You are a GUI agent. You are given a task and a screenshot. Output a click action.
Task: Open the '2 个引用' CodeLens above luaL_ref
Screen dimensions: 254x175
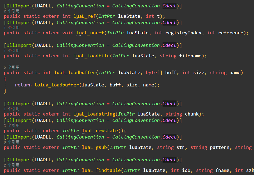12,11
